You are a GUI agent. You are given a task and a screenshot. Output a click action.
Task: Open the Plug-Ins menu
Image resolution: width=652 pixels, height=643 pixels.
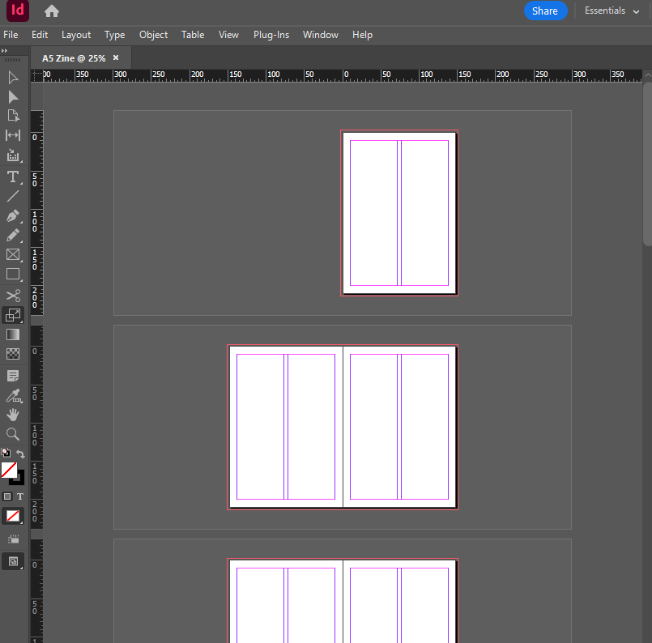[x=271, y=35]
